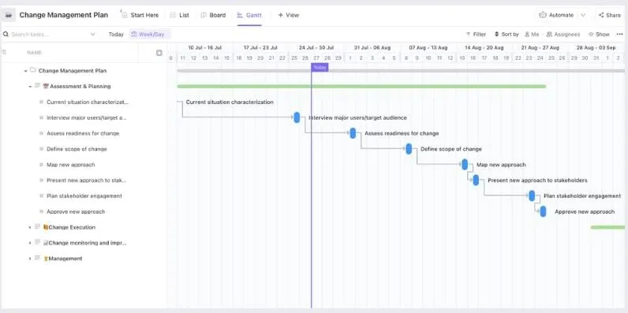Select the Gantt view tab
Viewport: 628px width, 313px height.
coord(249,15)
